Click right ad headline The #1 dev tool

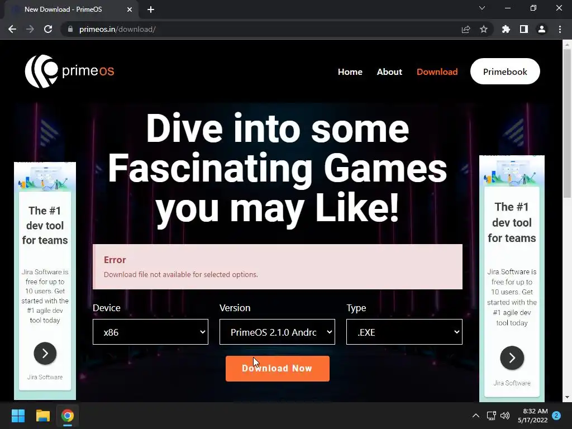tap(512, 222)
